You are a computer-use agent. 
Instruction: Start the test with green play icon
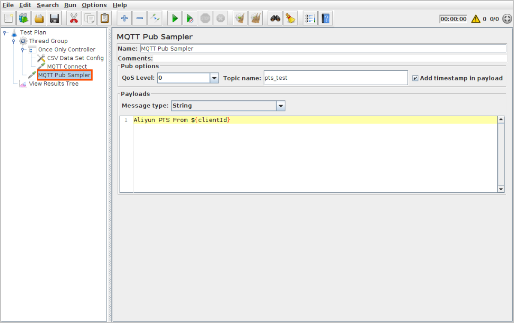[175, 18]
